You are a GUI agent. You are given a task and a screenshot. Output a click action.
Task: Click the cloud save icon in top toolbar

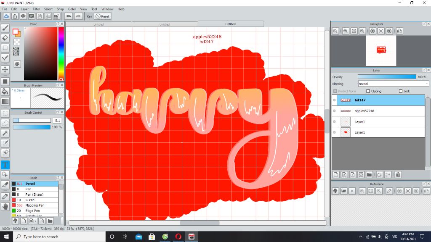pos(6,16)
